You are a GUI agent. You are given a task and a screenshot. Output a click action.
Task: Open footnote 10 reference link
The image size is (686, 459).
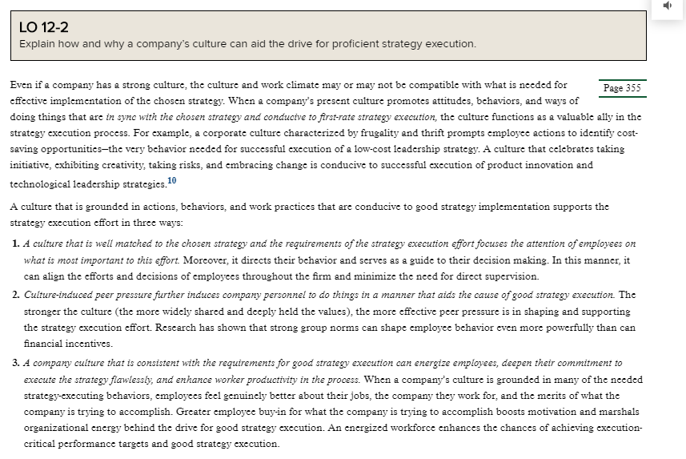[172, 180]
